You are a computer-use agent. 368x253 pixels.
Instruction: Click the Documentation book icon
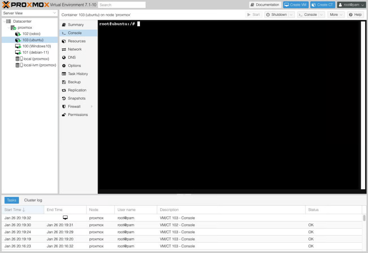(252, 5)
